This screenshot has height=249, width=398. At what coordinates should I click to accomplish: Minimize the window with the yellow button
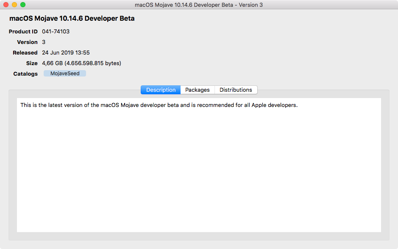(x=14, y=5)
